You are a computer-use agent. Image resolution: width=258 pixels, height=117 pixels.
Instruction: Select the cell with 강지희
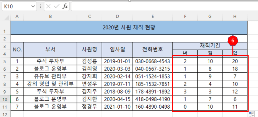pos(89,76)
